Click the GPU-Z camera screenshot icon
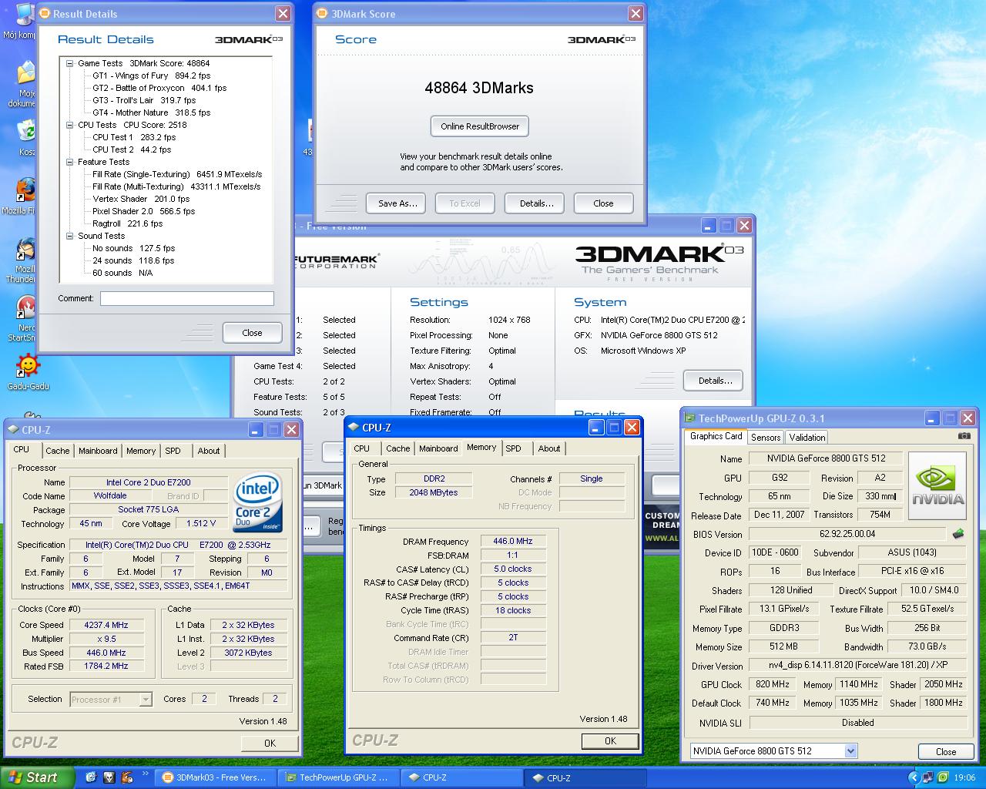Image resolution: width=986 pixels, height=789 pixels. (x=964, y=436)
